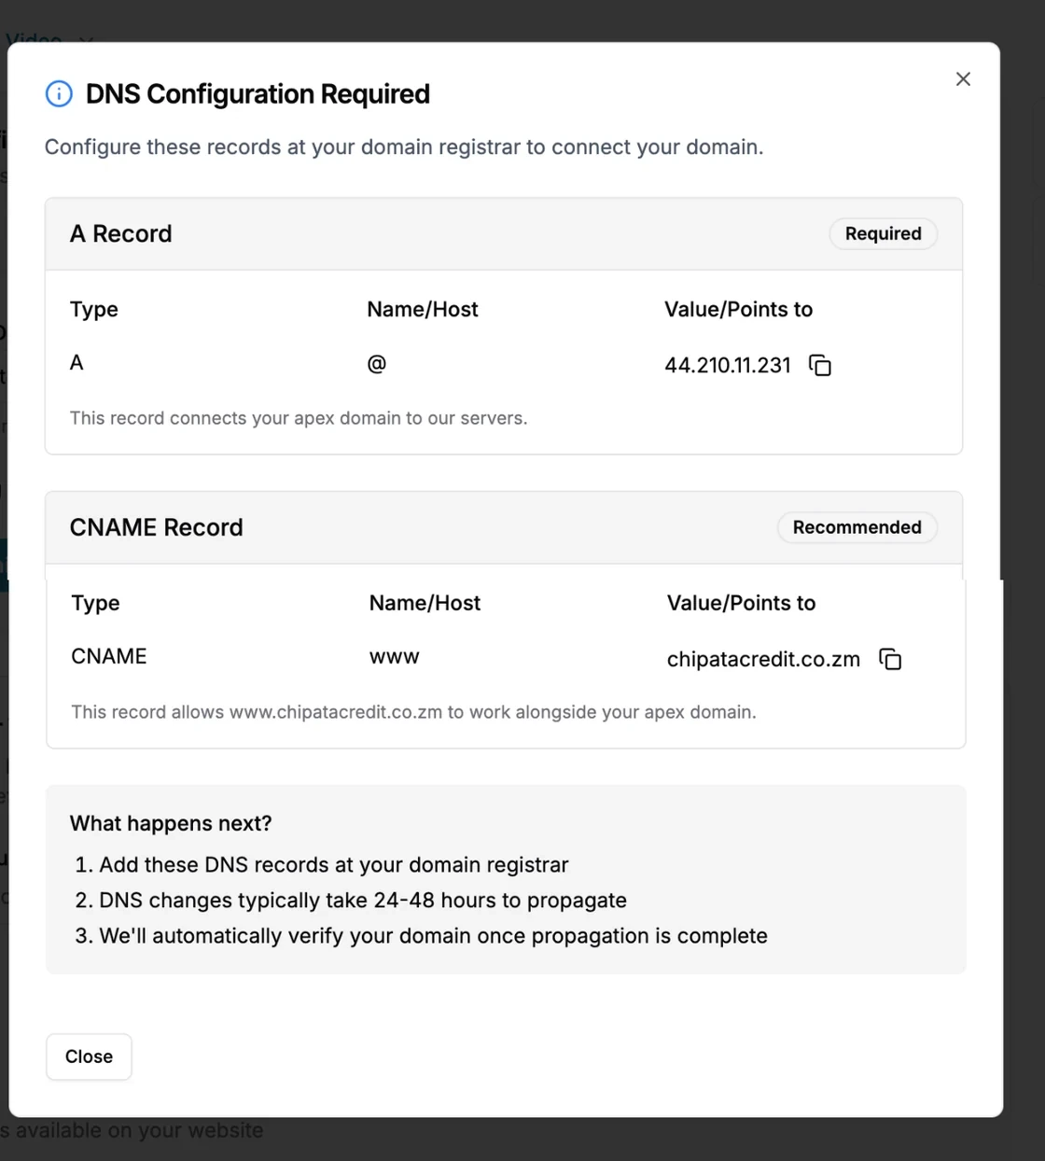Click Name/Host header in CNAME Record table
Screen dimensions: 1045x1161
(425, 603)
